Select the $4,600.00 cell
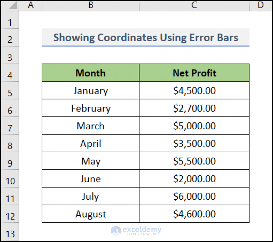 coord(194,214)
